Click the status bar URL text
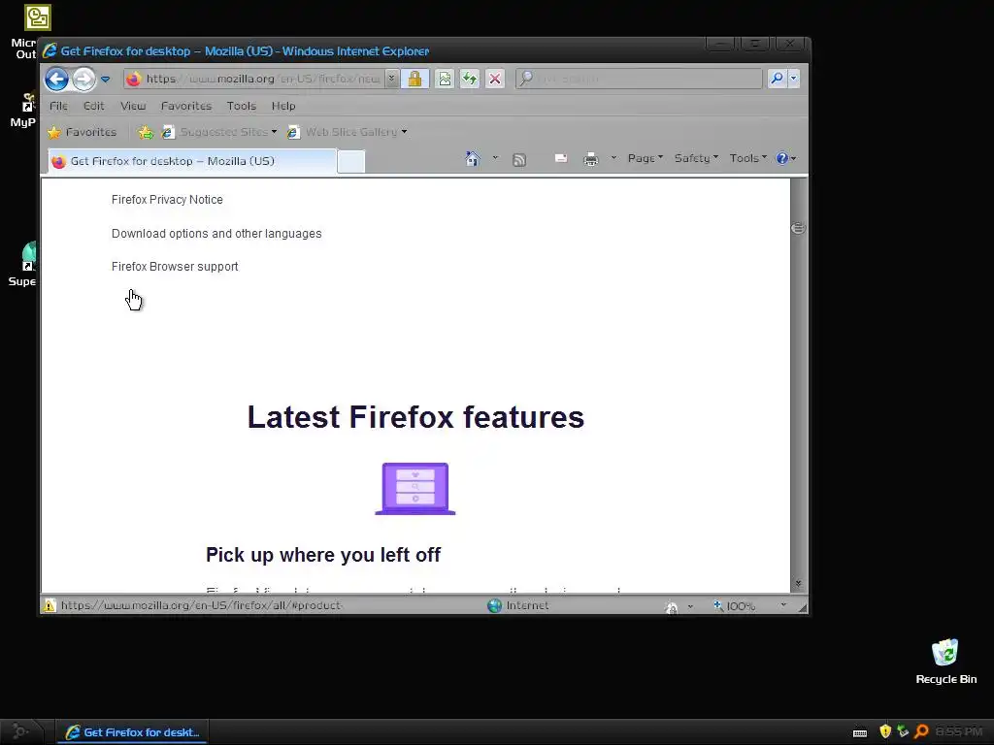The height and width of the screenshot is (745, 994). [202, 605]
